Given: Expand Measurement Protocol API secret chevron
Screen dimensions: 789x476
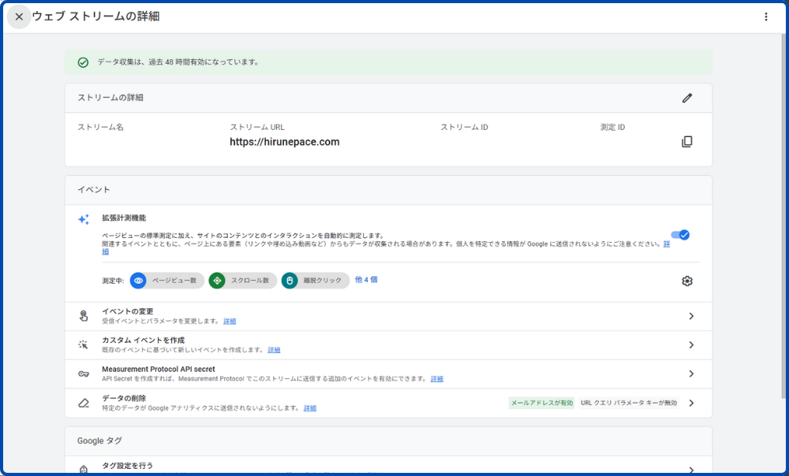Looking at the screenshot, I should [691, 374].
